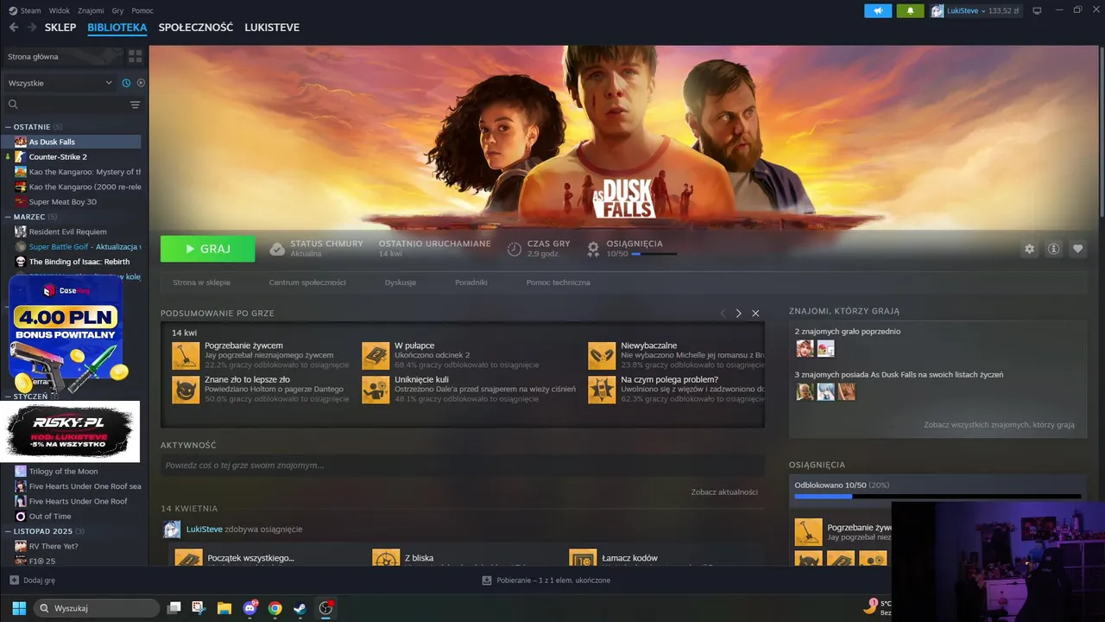
Task: Open Discord from the Windows taskbar
Action: [250, 608]
